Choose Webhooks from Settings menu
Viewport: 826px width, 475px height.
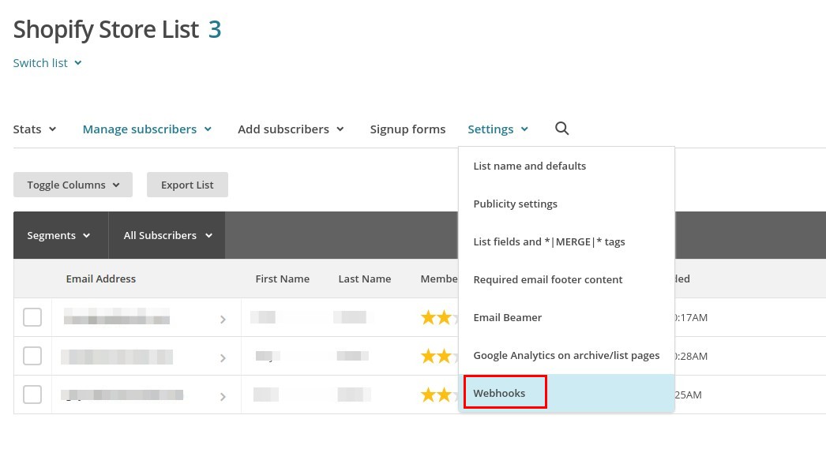(x=566, y=394)
